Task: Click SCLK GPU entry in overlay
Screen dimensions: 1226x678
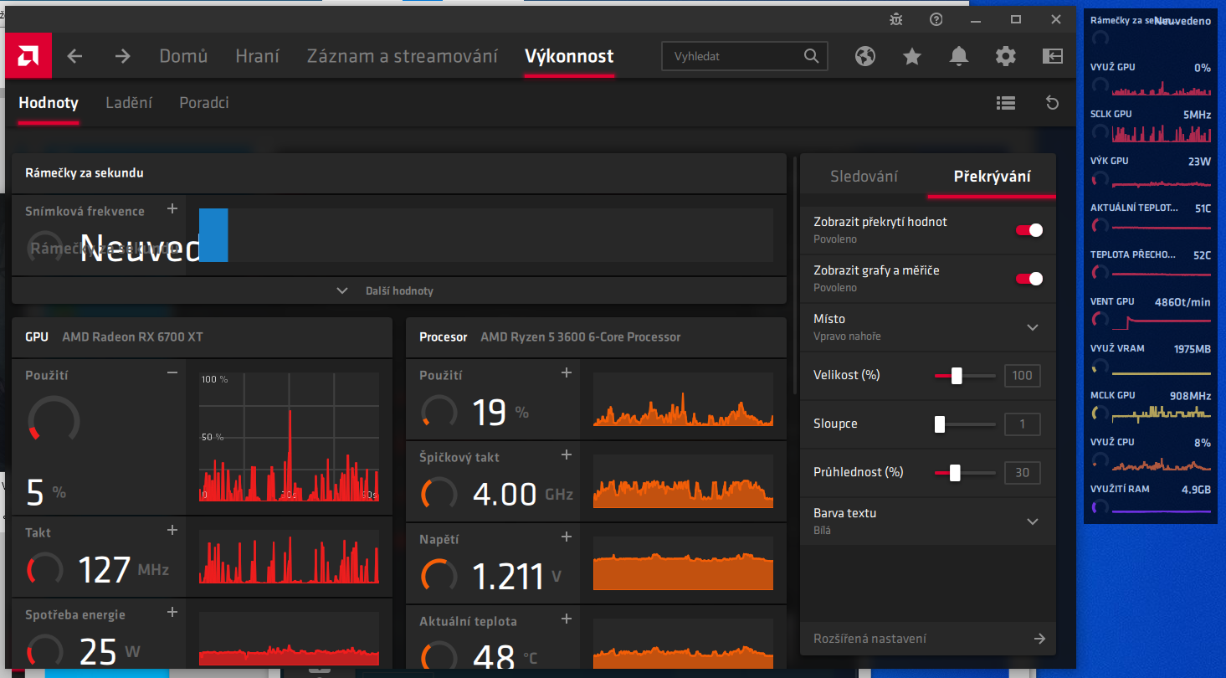Action: click(1151, 125)
